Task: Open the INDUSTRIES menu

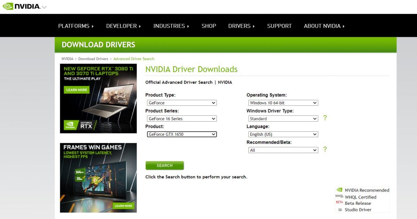Action: coord(171,26)
